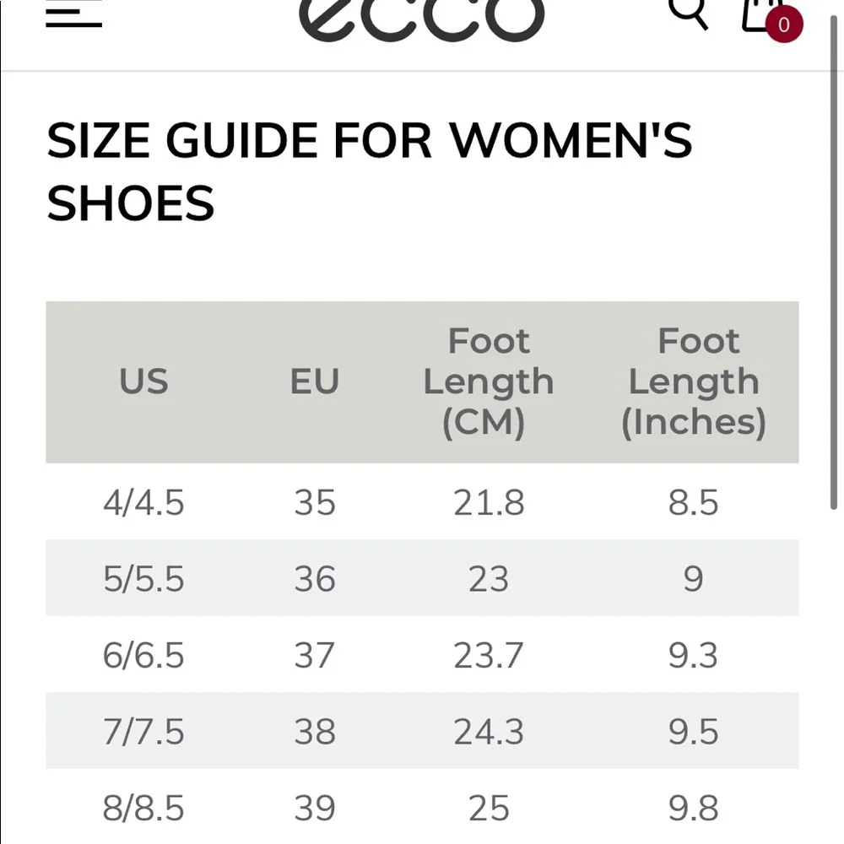Click the US size 8/8.5 cell
The width and height of the screenshot is (844, 844).
tap(143, 808)
